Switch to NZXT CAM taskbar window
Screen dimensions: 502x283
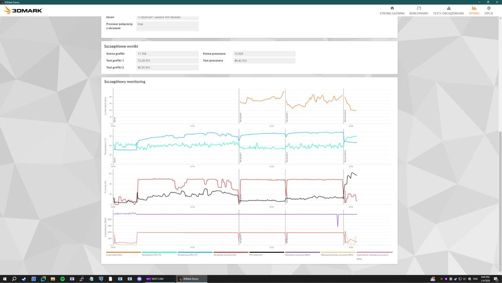[160, 279]
